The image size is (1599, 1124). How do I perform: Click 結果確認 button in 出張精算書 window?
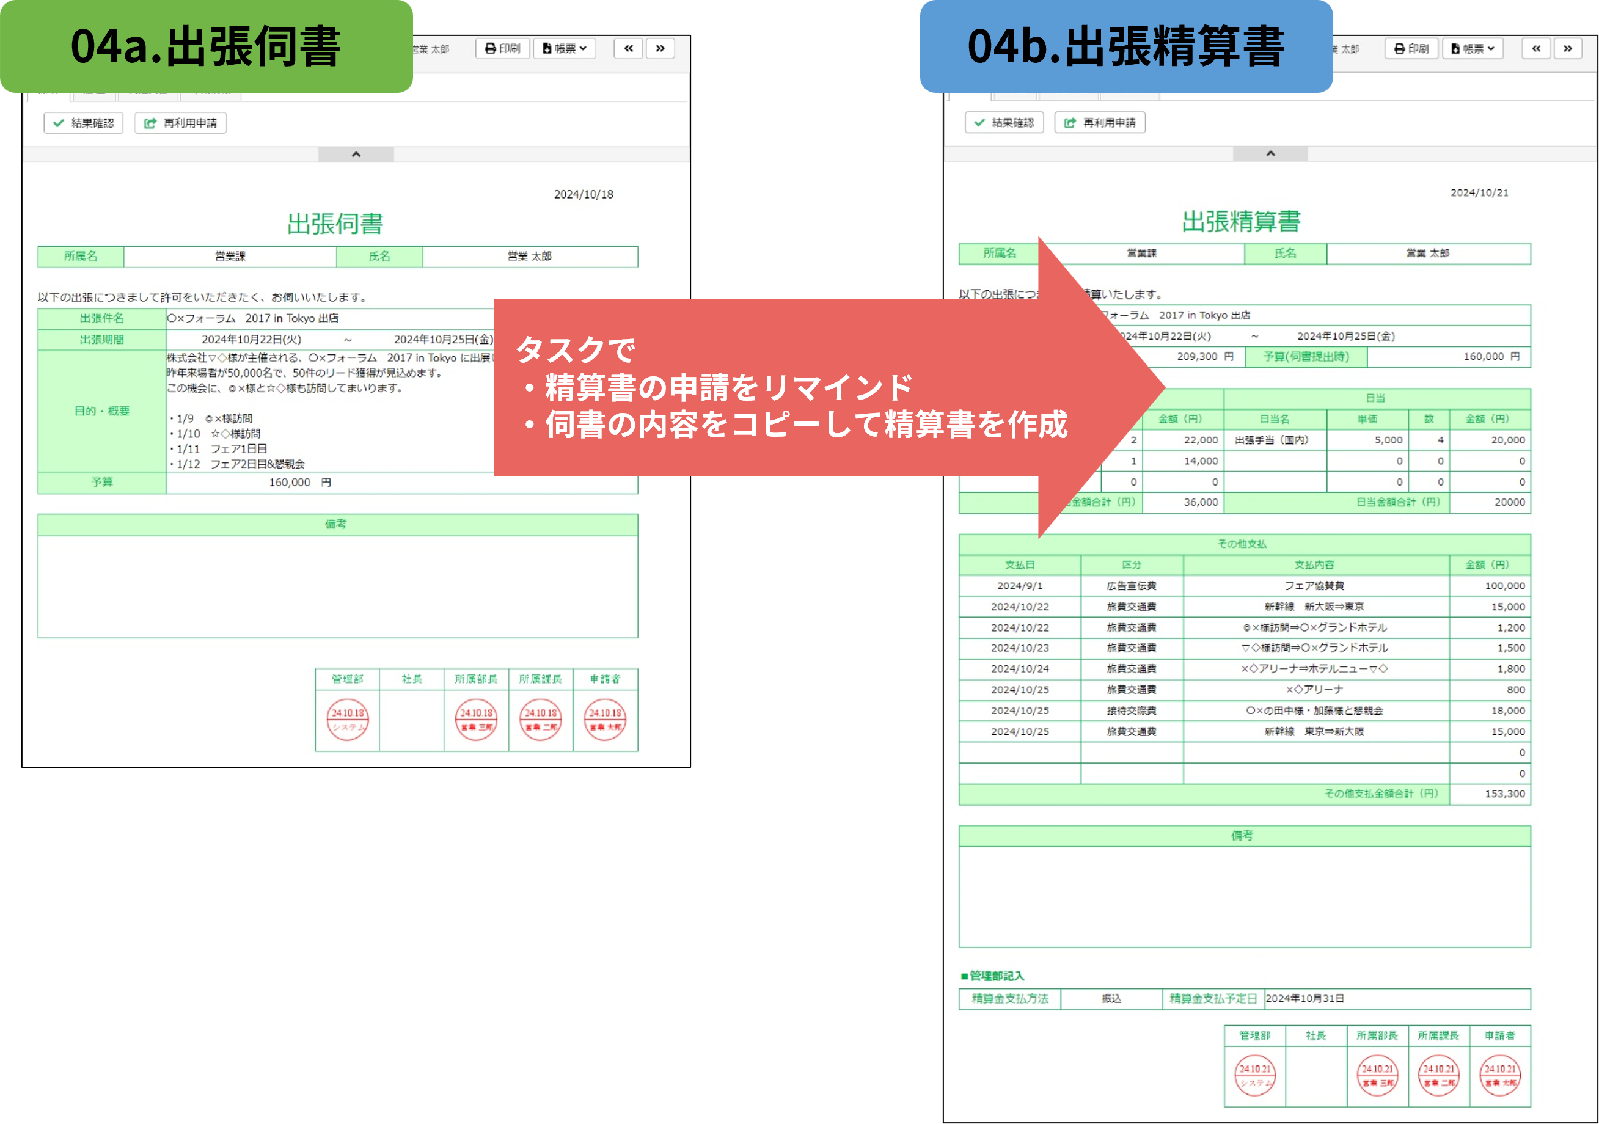click(1004, 122)
